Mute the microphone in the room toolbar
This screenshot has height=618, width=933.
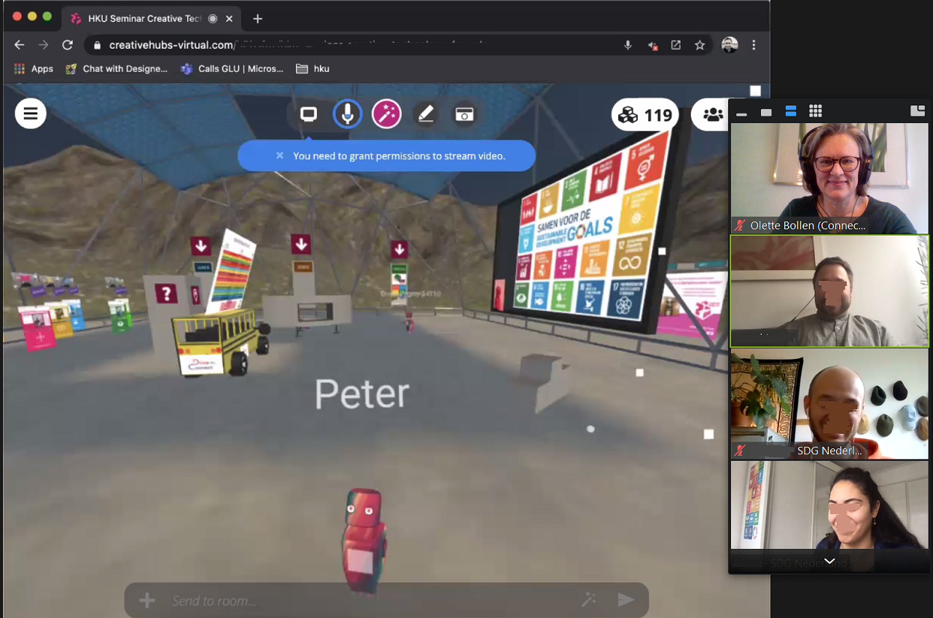348,114
